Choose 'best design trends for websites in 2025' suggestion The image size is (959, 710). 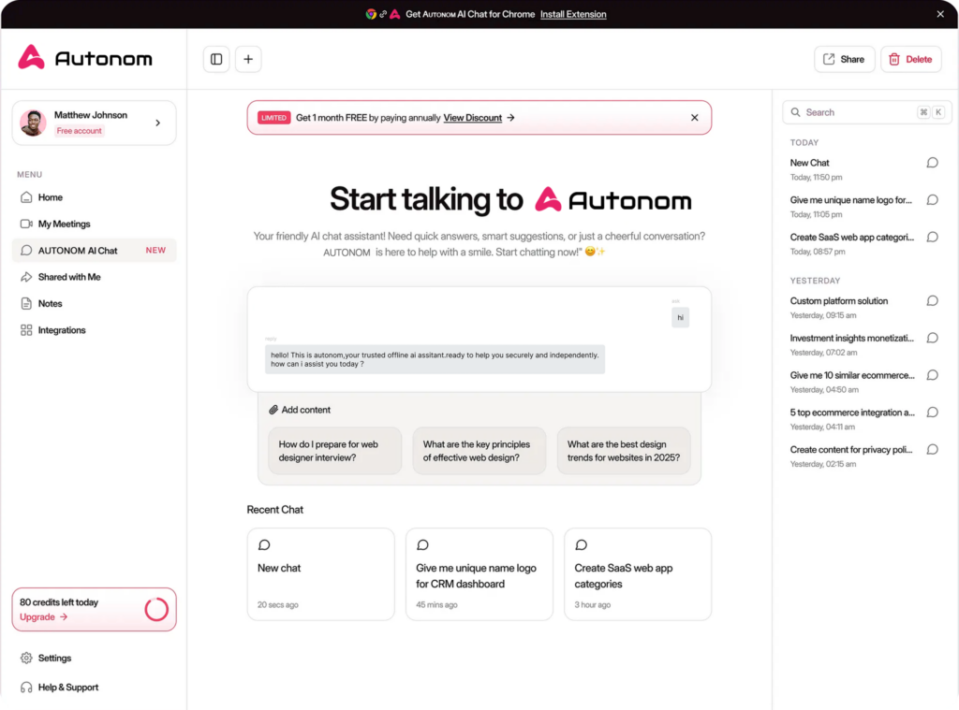click(623, 451)
